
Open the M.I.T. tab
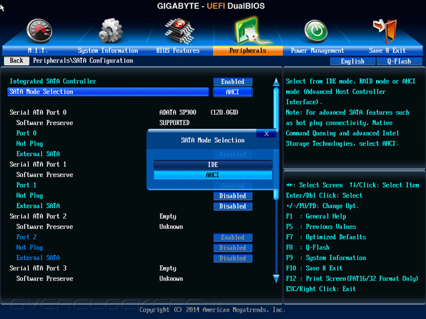click(38, 51)
